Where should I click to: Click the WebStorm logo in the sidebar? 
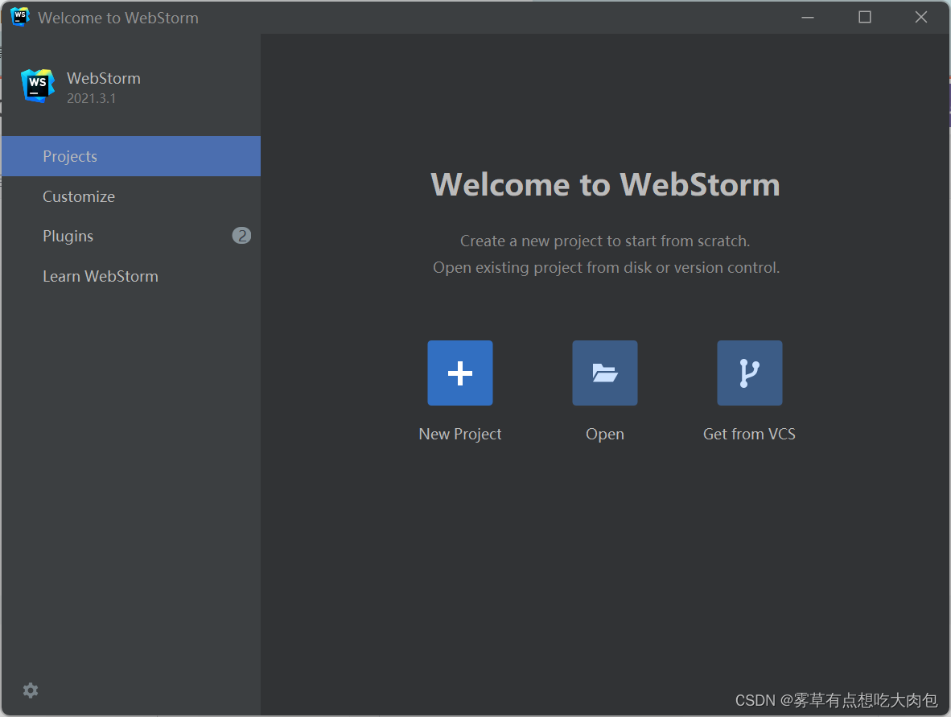tap(38, 85)
